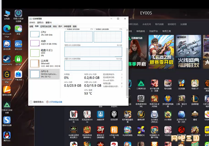This screenshot has height=146, width=209.
Task: Switch to the 用户 tab
Action: point(60,26)
